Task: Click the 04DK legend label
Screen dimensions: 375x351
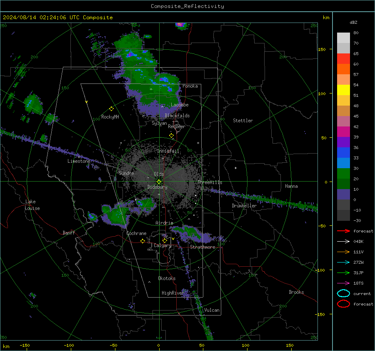Action: click(358, 242)
